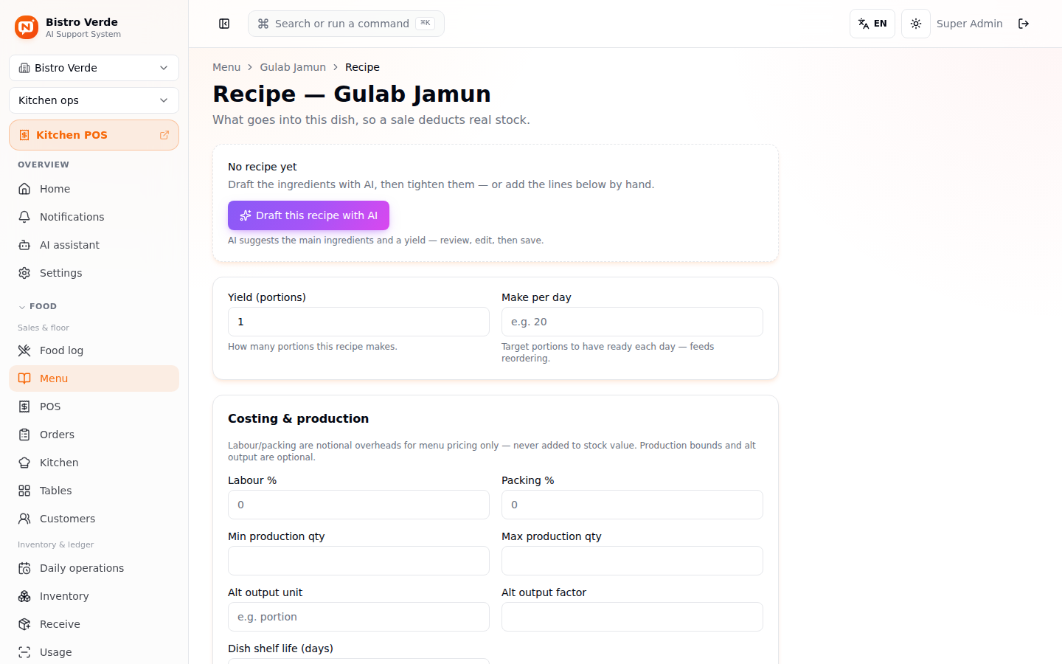Collapse the FOOD section in sidebar

(x=38, y=306)
